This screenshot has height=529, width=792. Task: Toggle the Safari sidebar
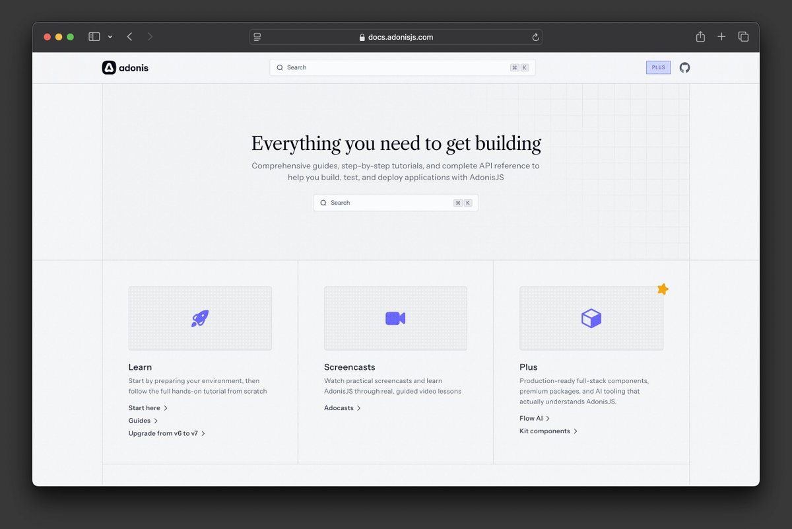(x=94, y=37)
